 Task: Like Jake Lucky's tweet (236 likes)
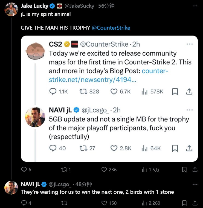point(104,170)
